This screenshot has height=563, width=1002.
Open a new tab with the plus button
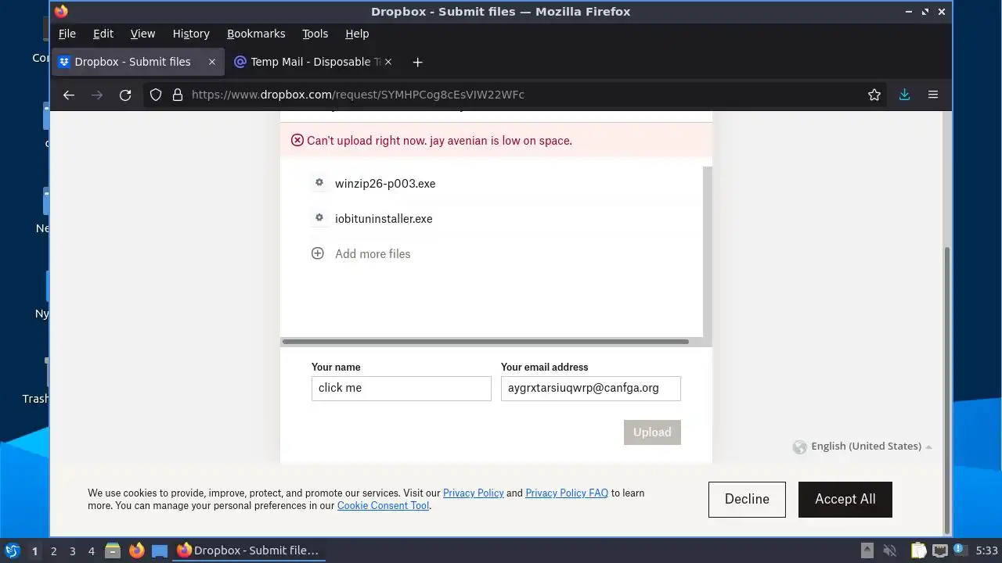417,62
